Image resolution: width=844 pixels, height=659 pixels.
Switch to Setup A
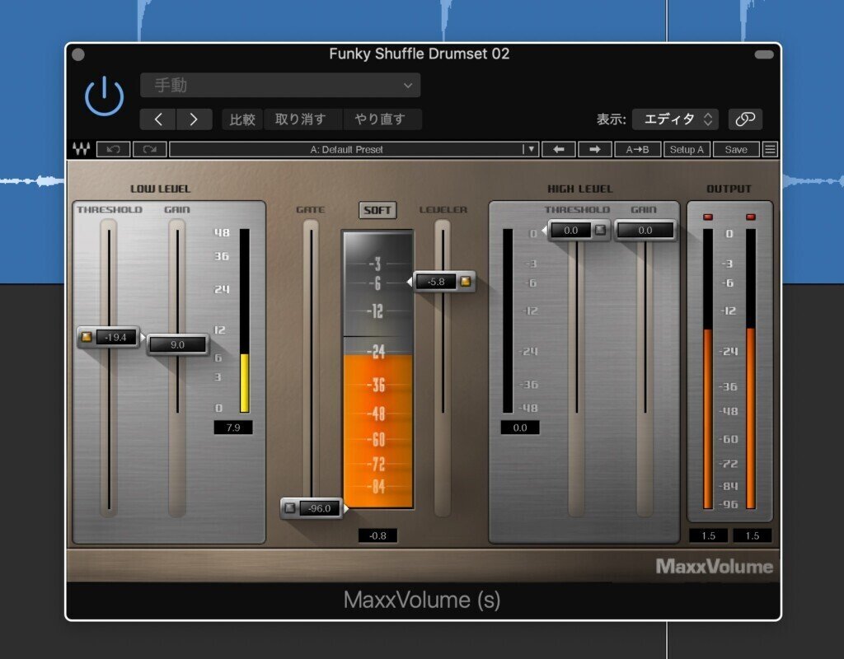(687, 149)
